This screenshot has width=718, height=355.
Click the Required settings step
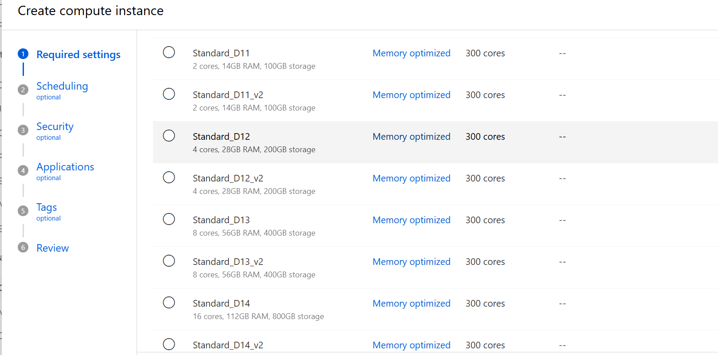pos(78,54)
